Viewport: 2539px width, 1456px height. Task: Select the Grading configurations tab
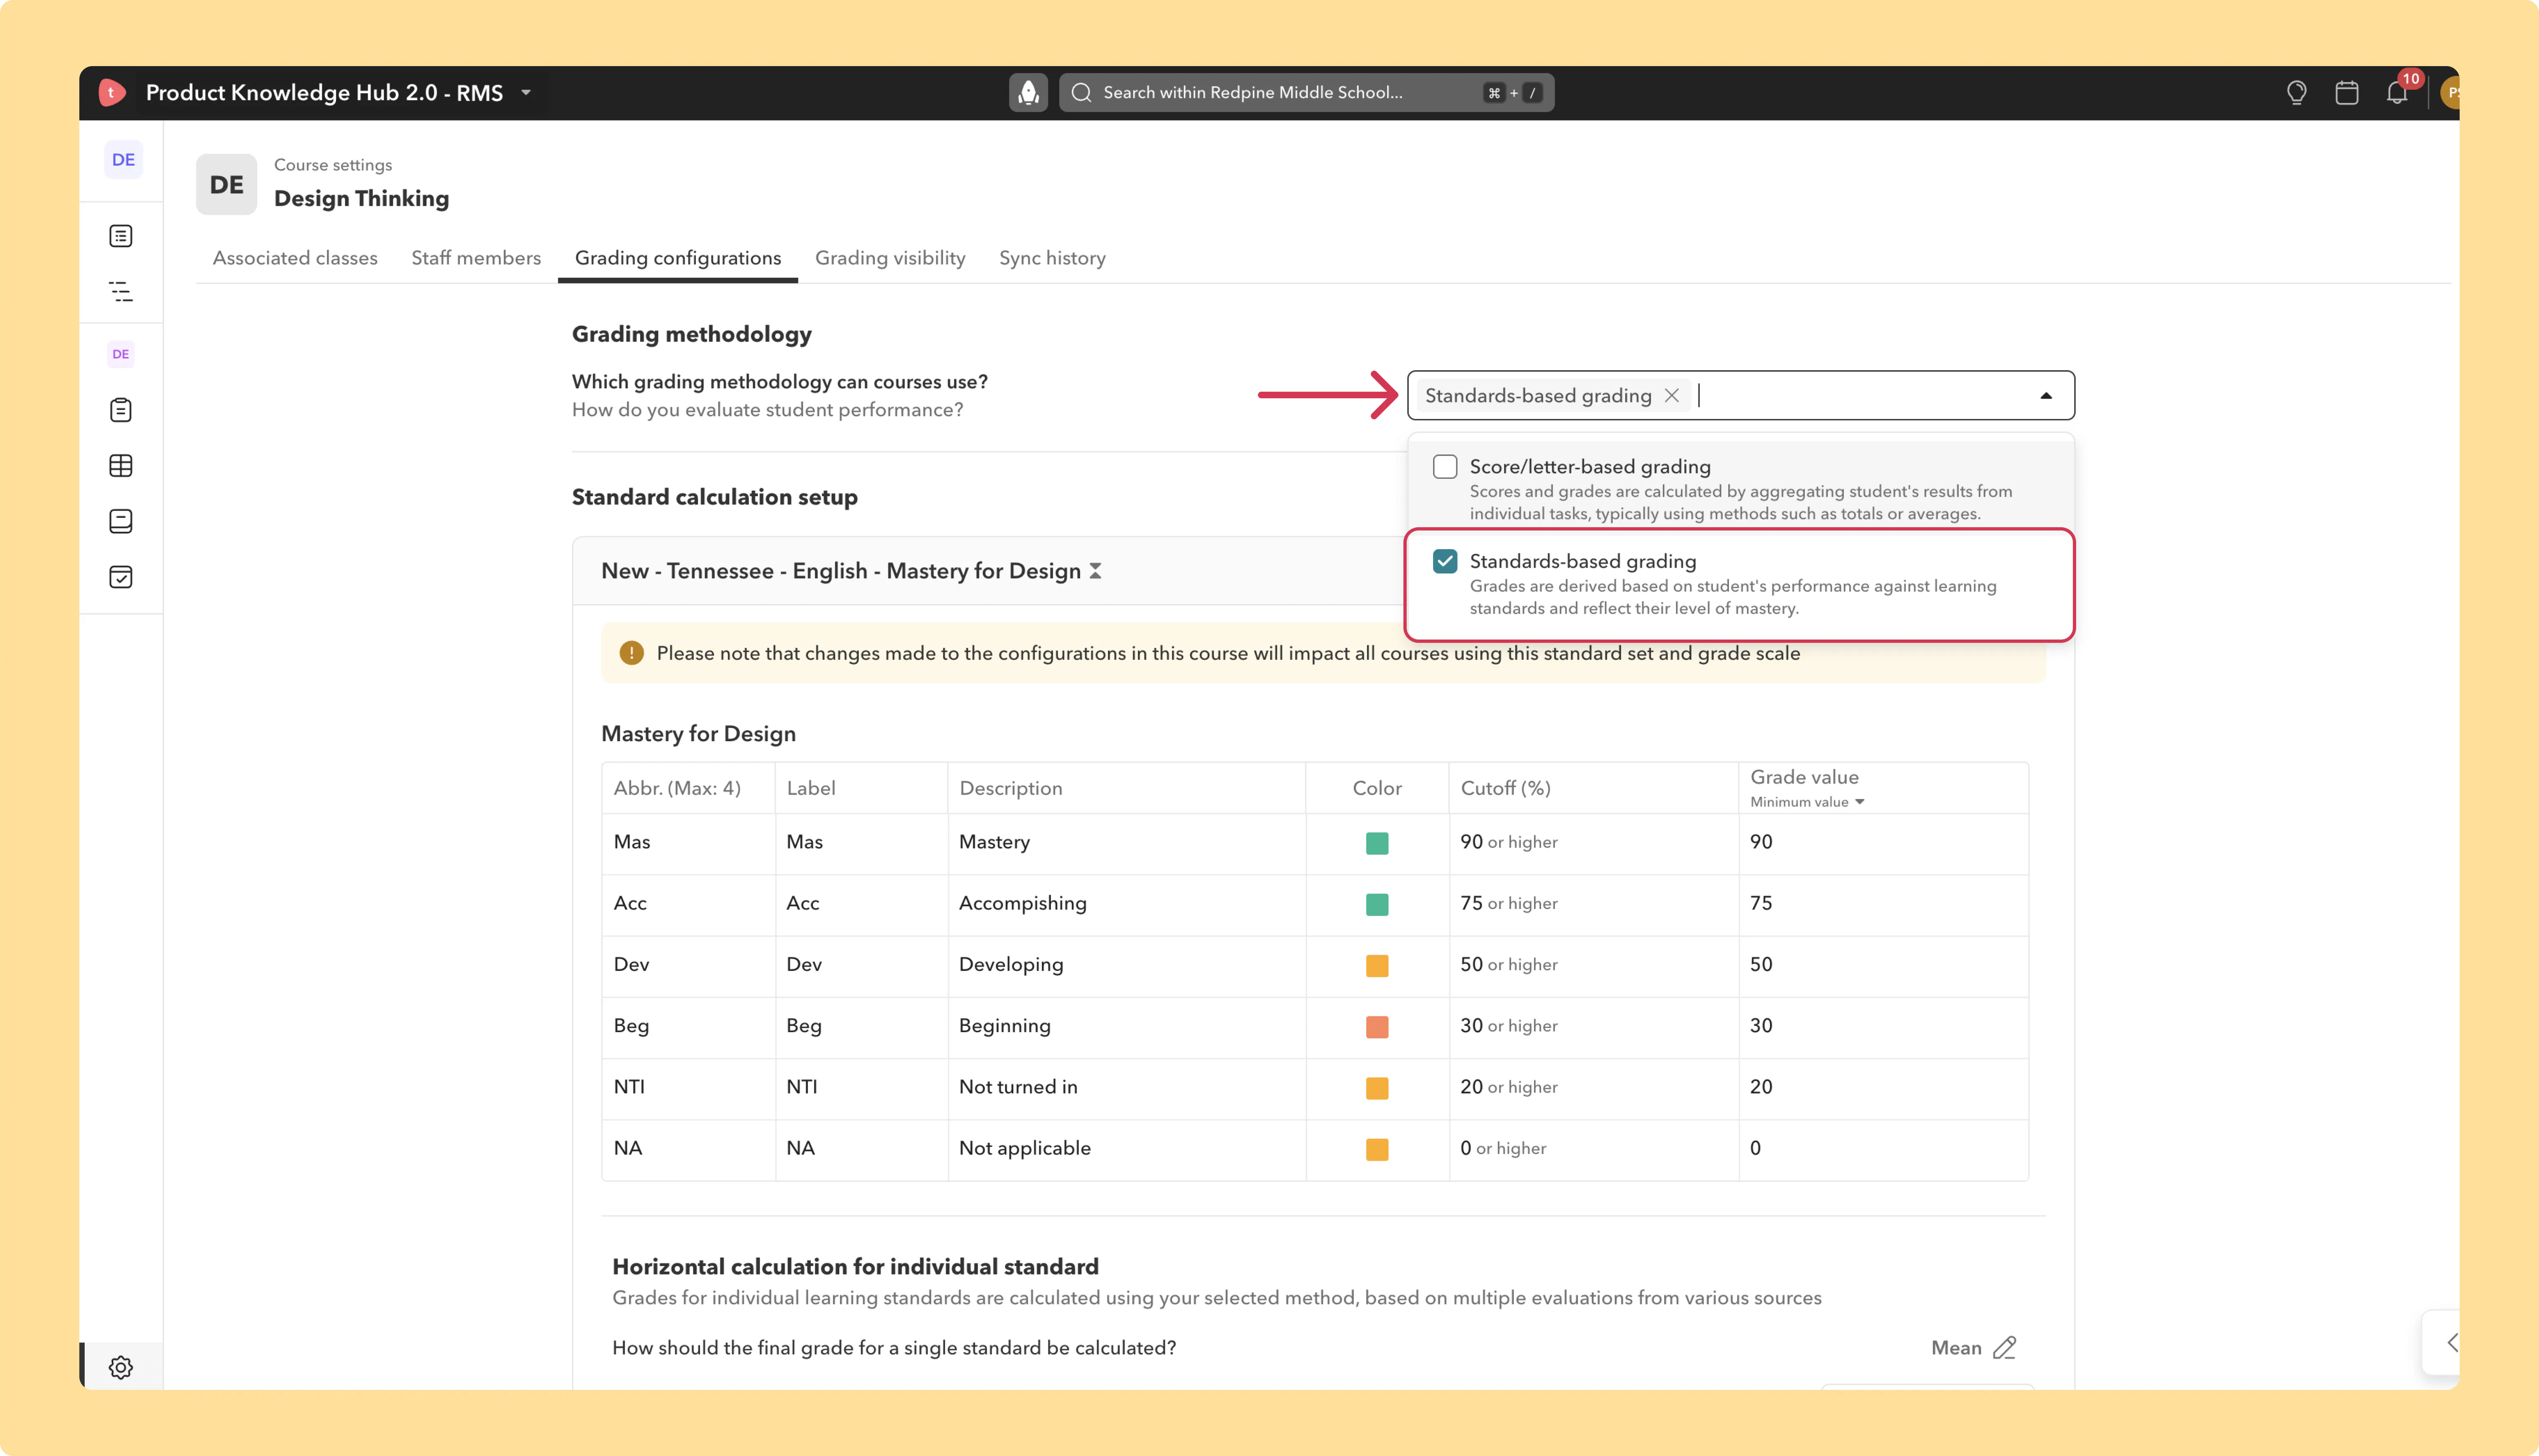pyautogui.click(x=678, y=258)
